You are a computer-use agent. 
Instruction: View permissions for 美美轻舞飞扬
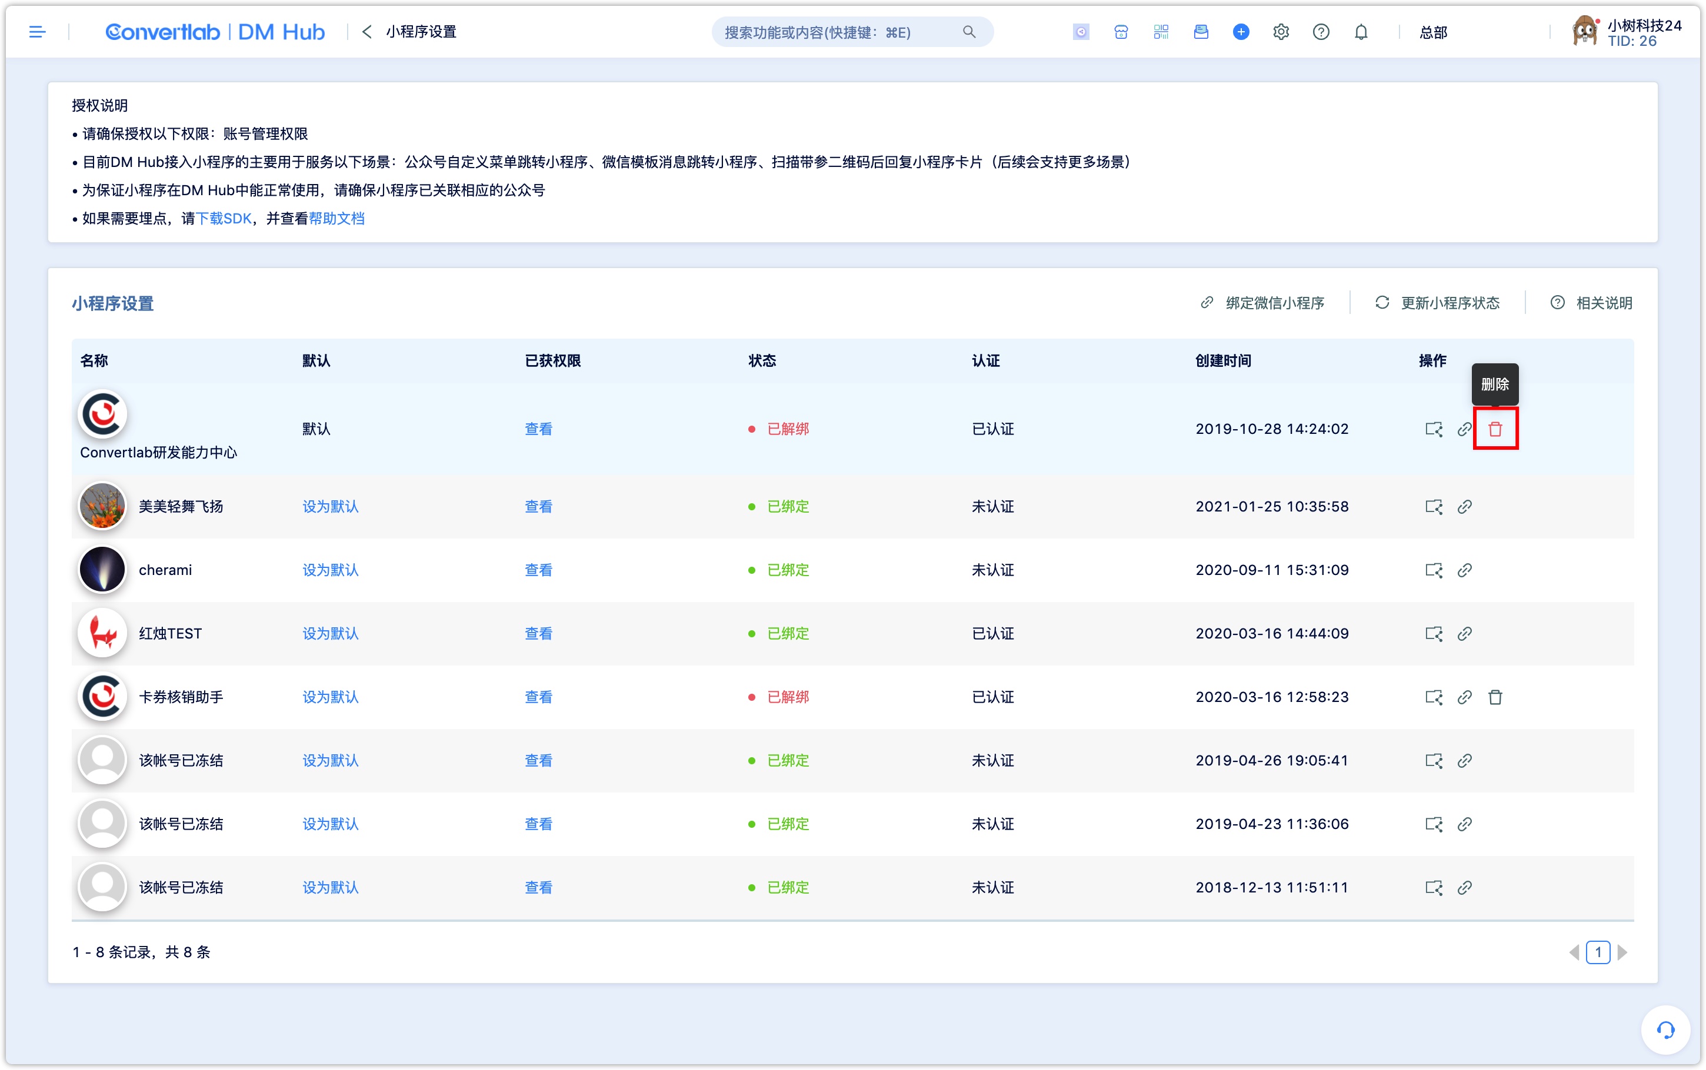[x=539, y=507]
